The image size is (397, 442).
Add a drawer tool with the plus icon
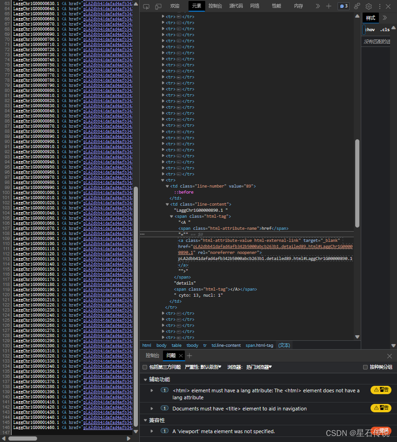coord(189,356)
